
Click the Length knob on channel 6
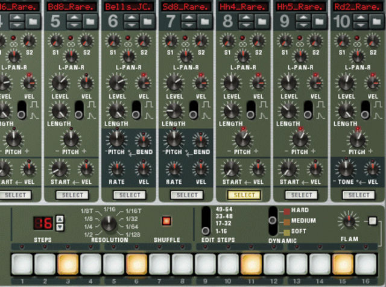click(x=117, y=111)
